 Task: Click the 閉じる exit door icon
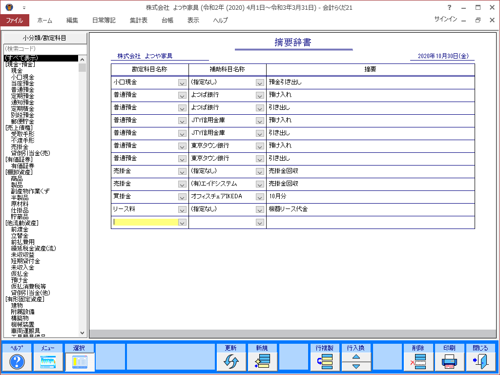(x=480, y=362)
